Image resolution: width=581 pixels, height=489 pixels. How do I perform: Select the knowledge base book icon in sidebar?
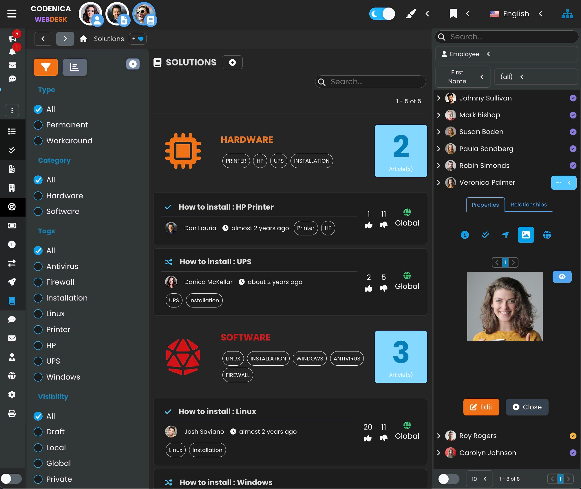(12, 301)
